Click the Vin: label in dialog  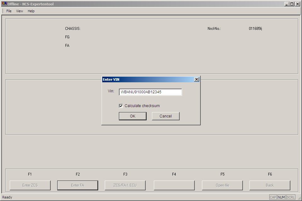(111, 91)
